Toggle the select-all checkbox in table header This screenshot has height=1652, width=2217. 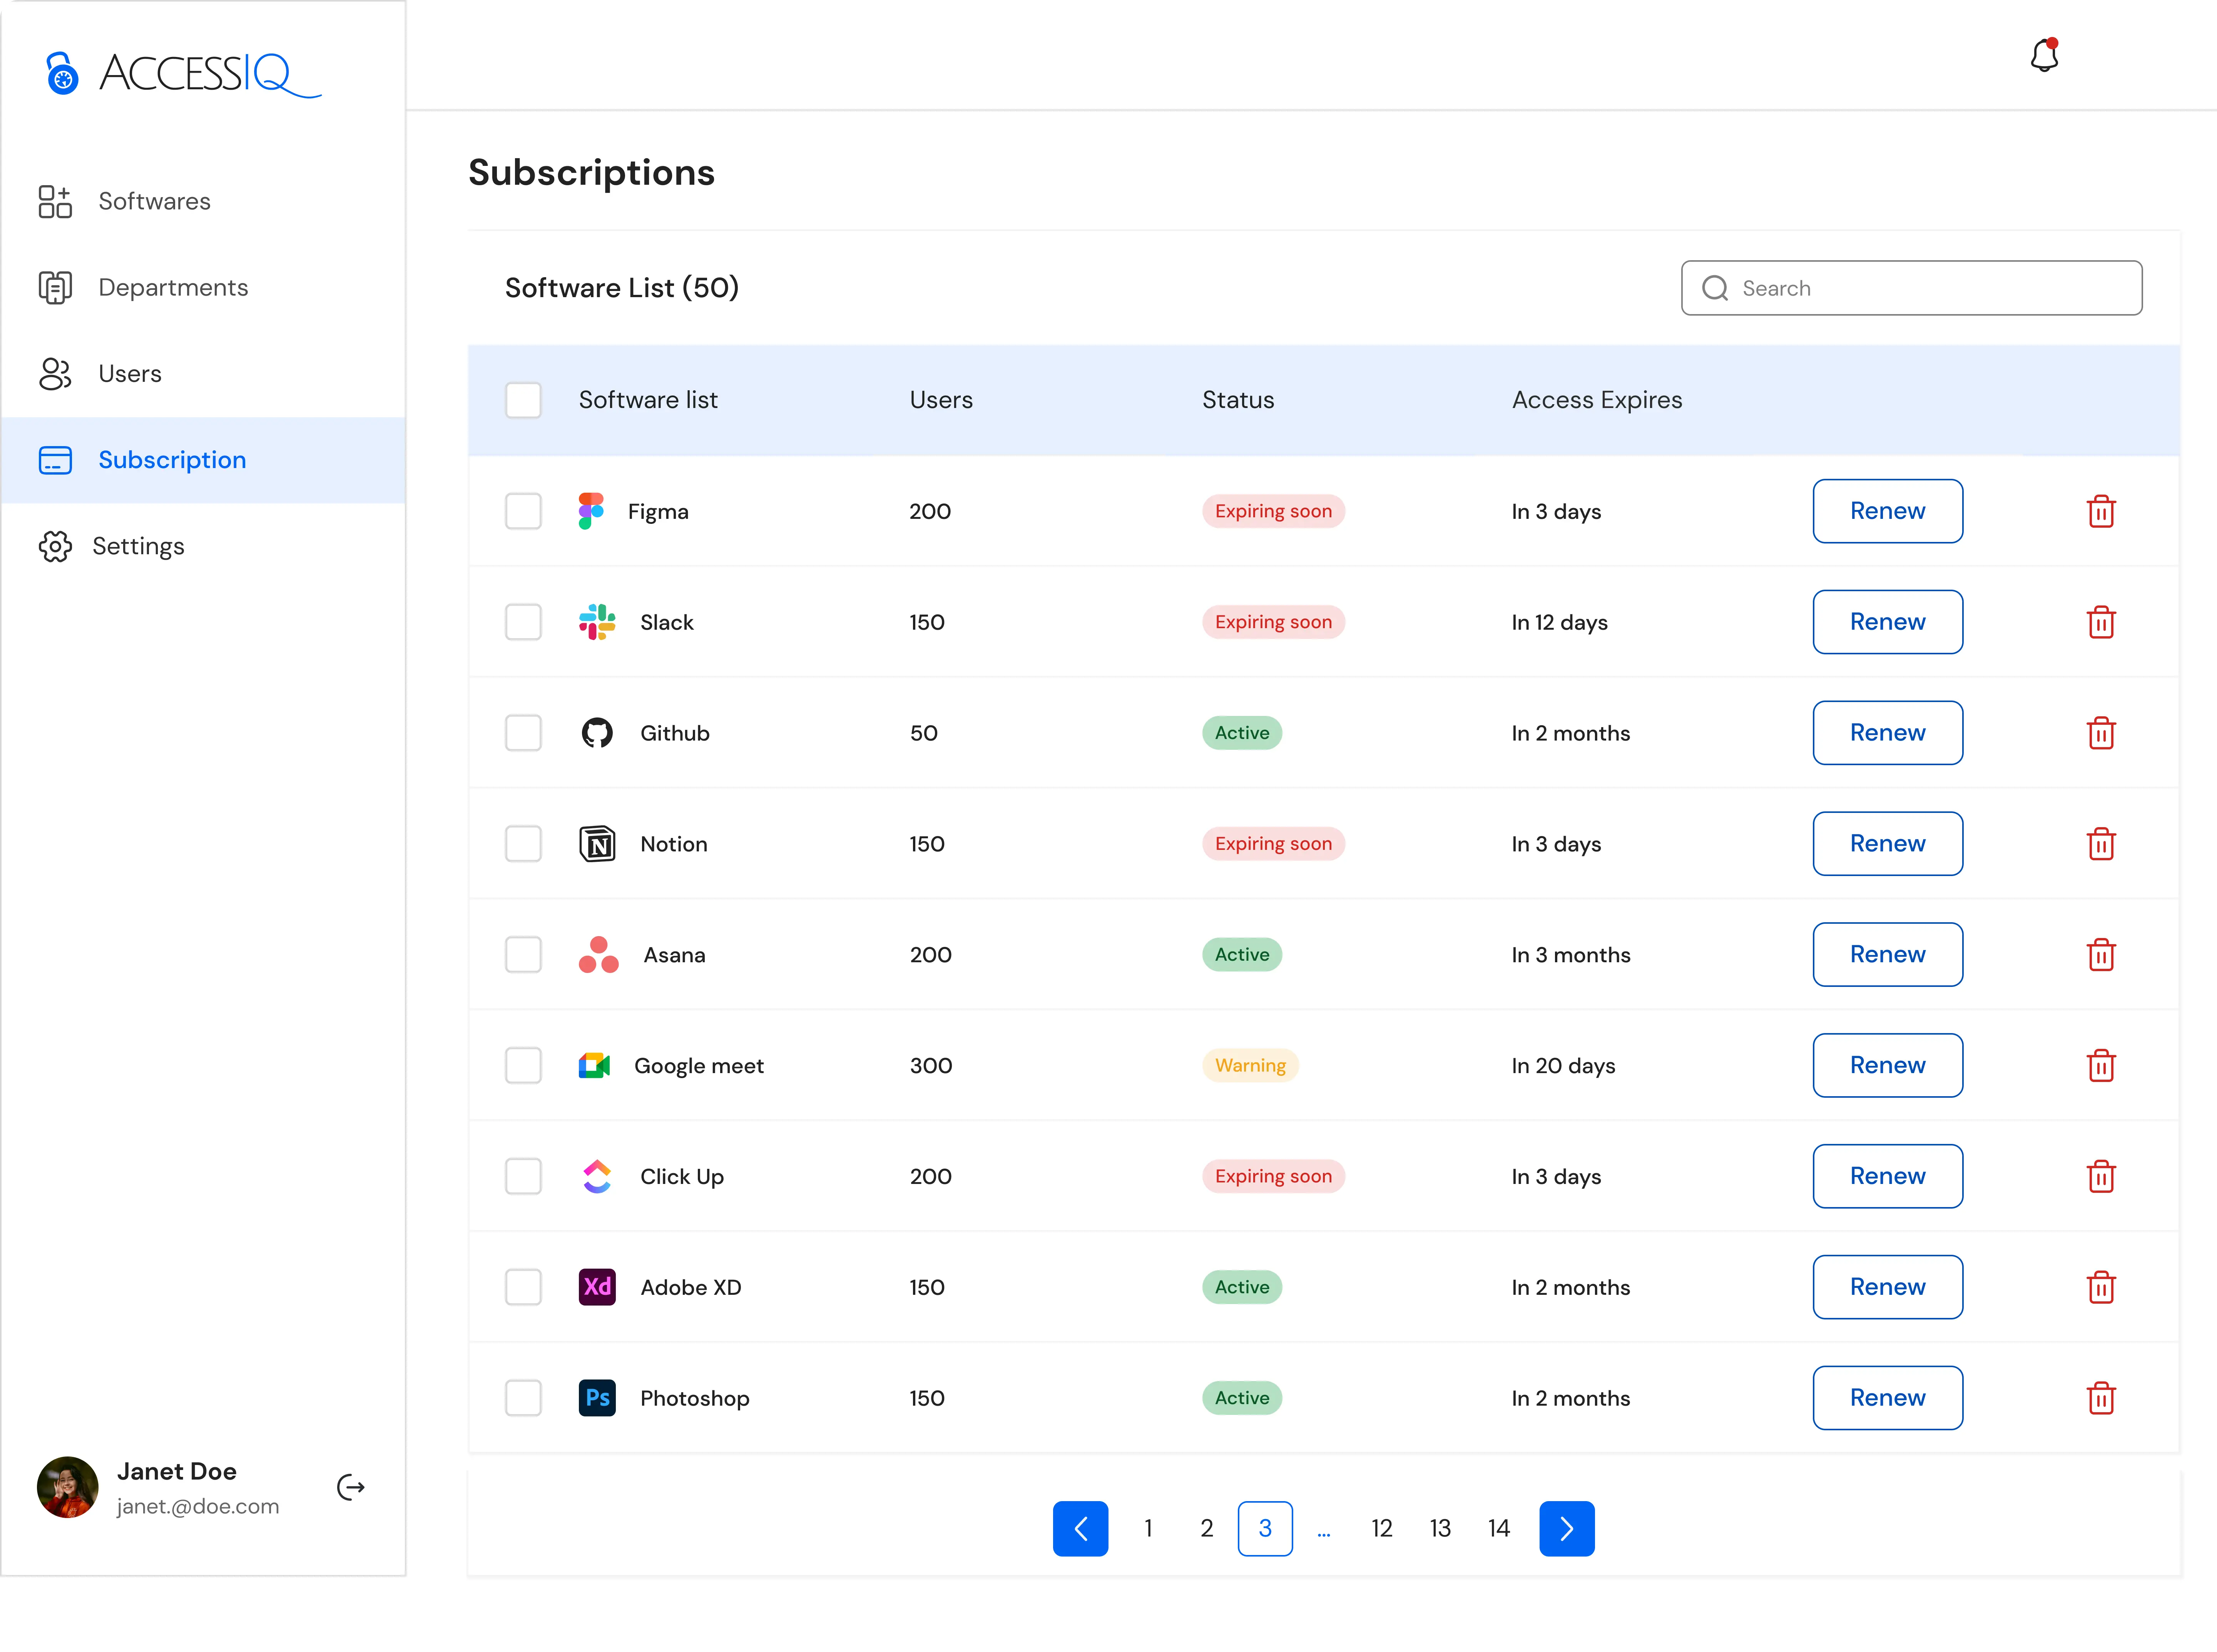[x=523, y=400]
